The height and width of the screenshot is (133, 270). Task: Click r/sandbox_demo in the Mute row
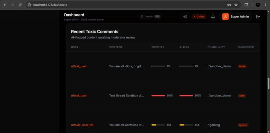pos(219,66)
